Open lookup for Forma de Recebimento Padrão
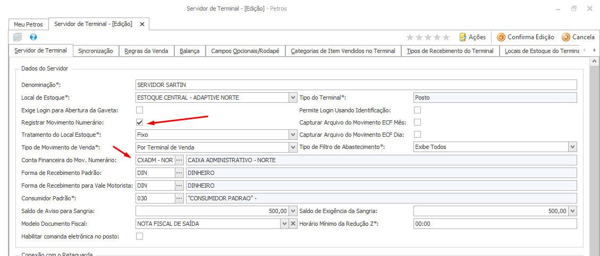Image resolution: width=600 pixels, height=256 pixels. [x=179, y=173]
